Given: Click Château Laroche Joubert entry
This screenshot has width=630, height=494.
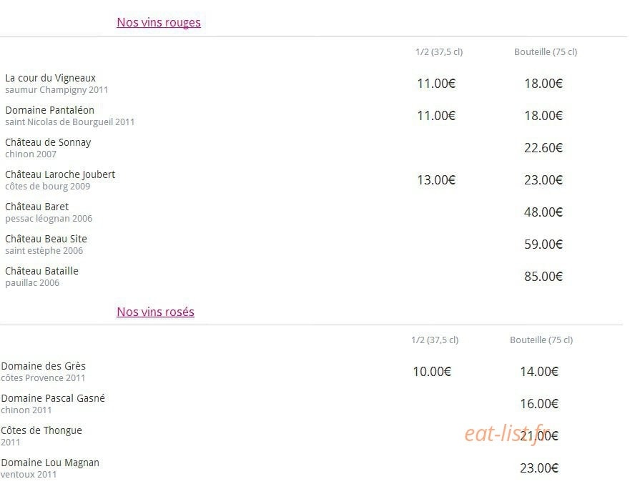Looking at the screenshot, I should click(60, 174).
